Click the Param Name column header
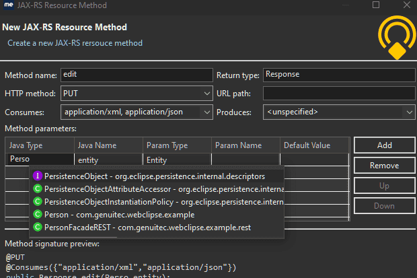This screenshot has height=278, width=417. [245, 145]
